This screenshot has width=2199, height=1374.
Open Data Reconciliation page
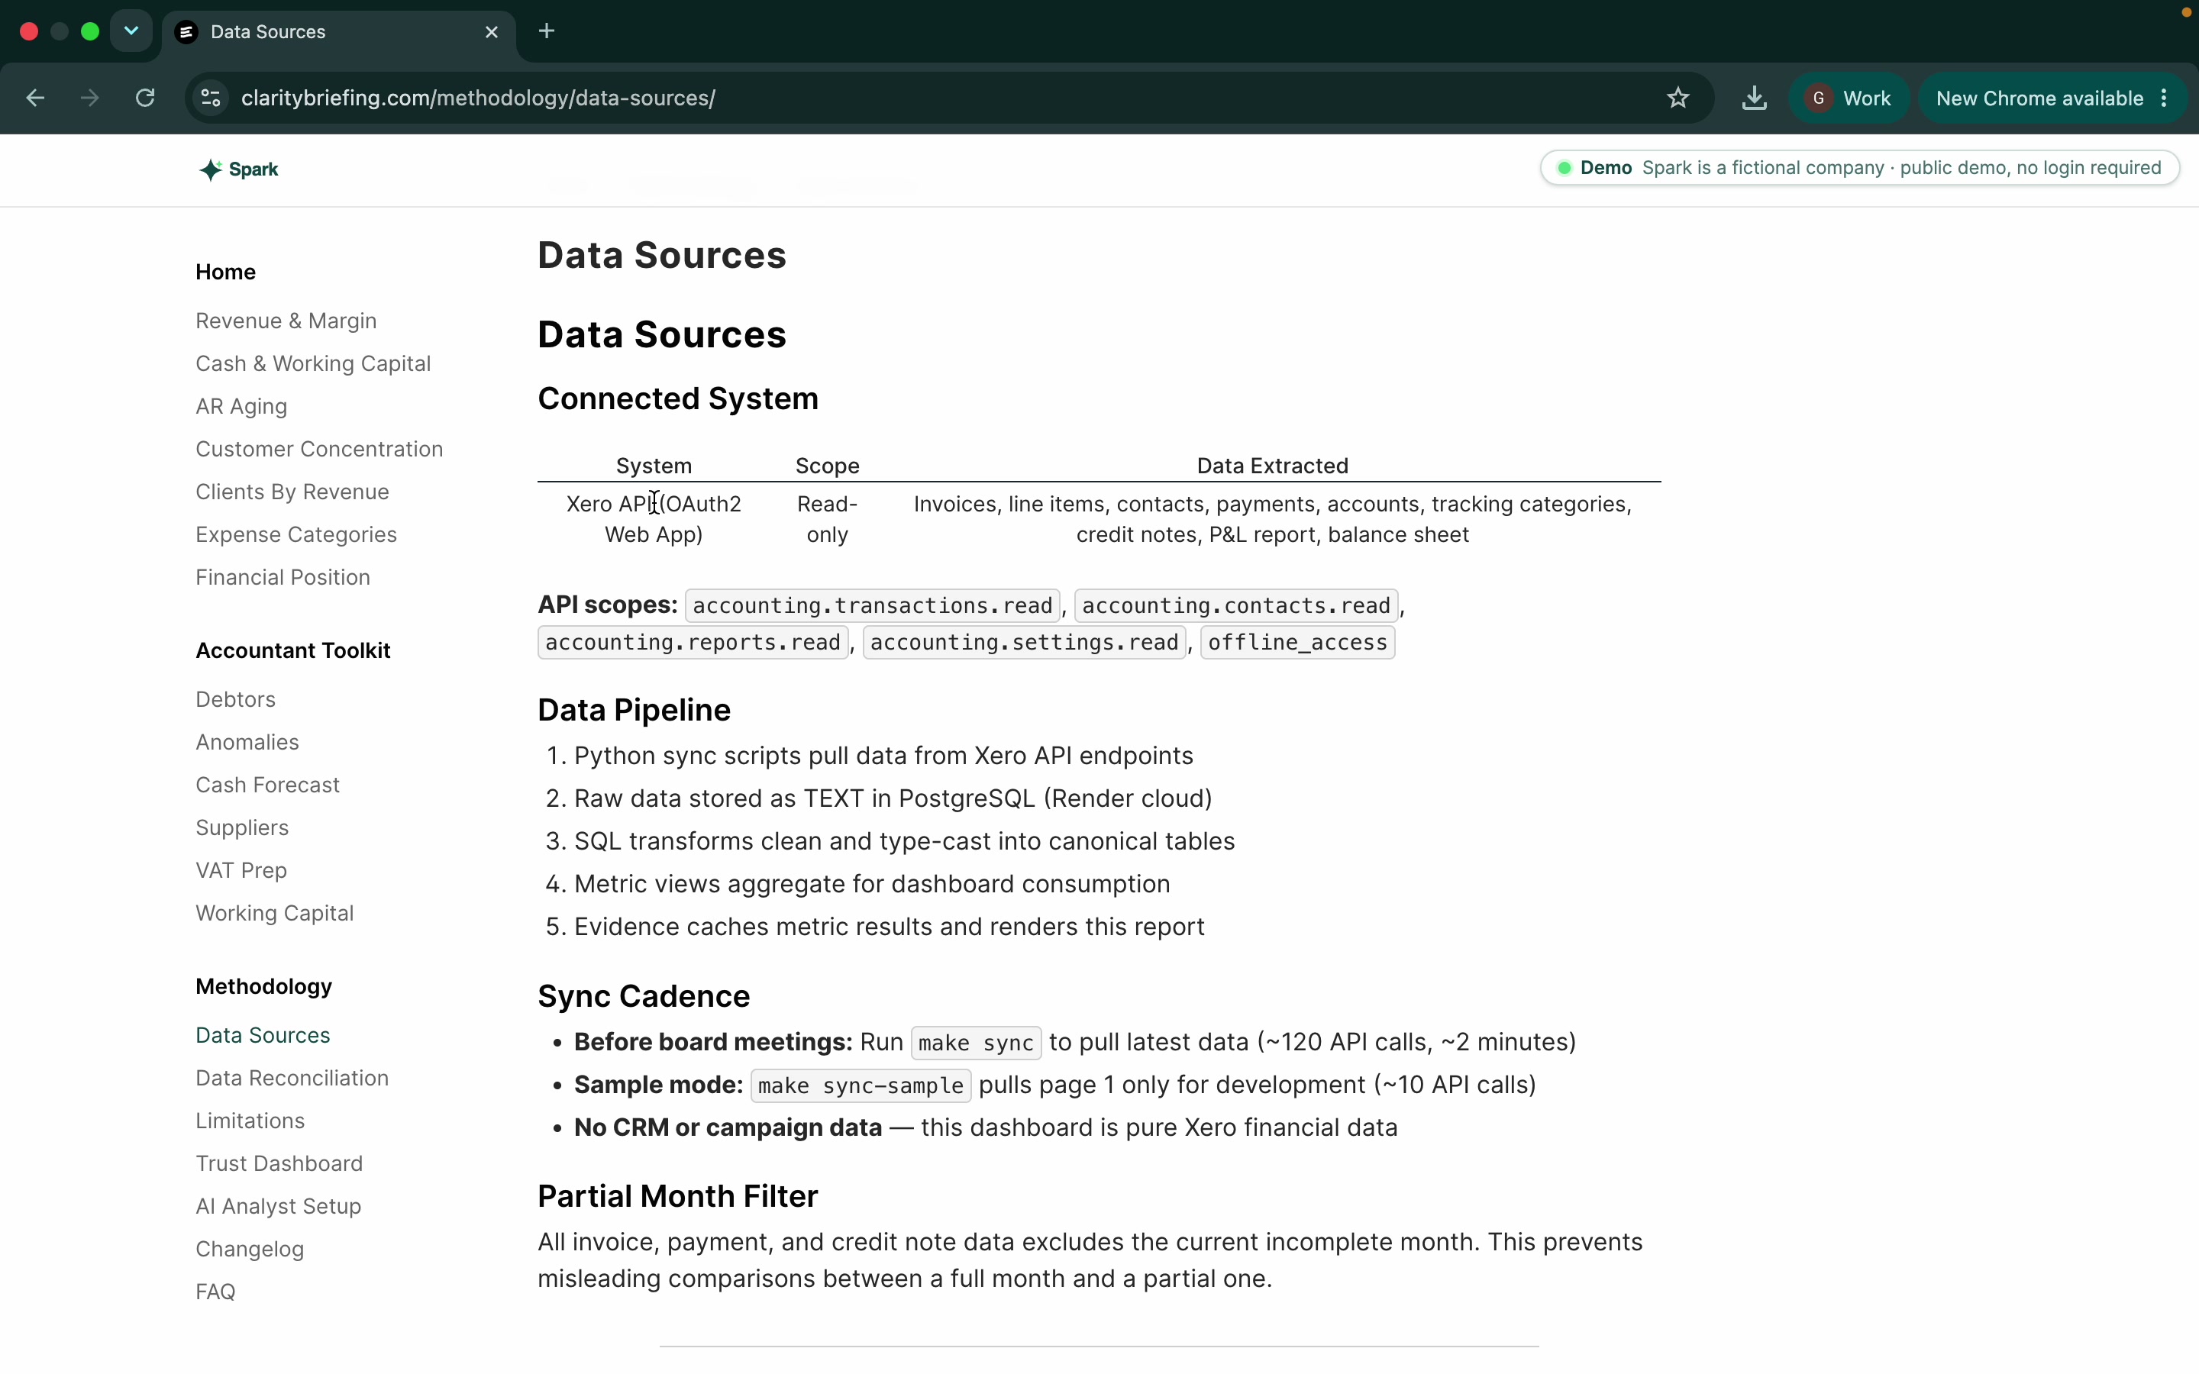292,1079
